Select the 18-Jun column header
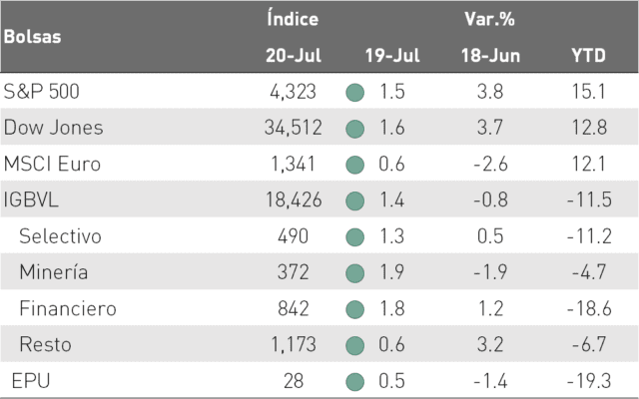This screenshot has width=639, height=399. (490, 56)
